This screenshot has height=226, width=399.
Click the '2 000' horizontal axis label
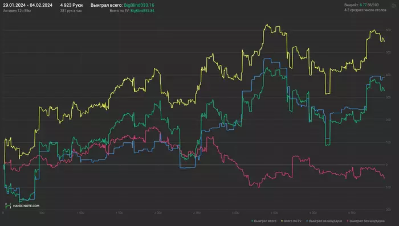(x=158, y=213)
